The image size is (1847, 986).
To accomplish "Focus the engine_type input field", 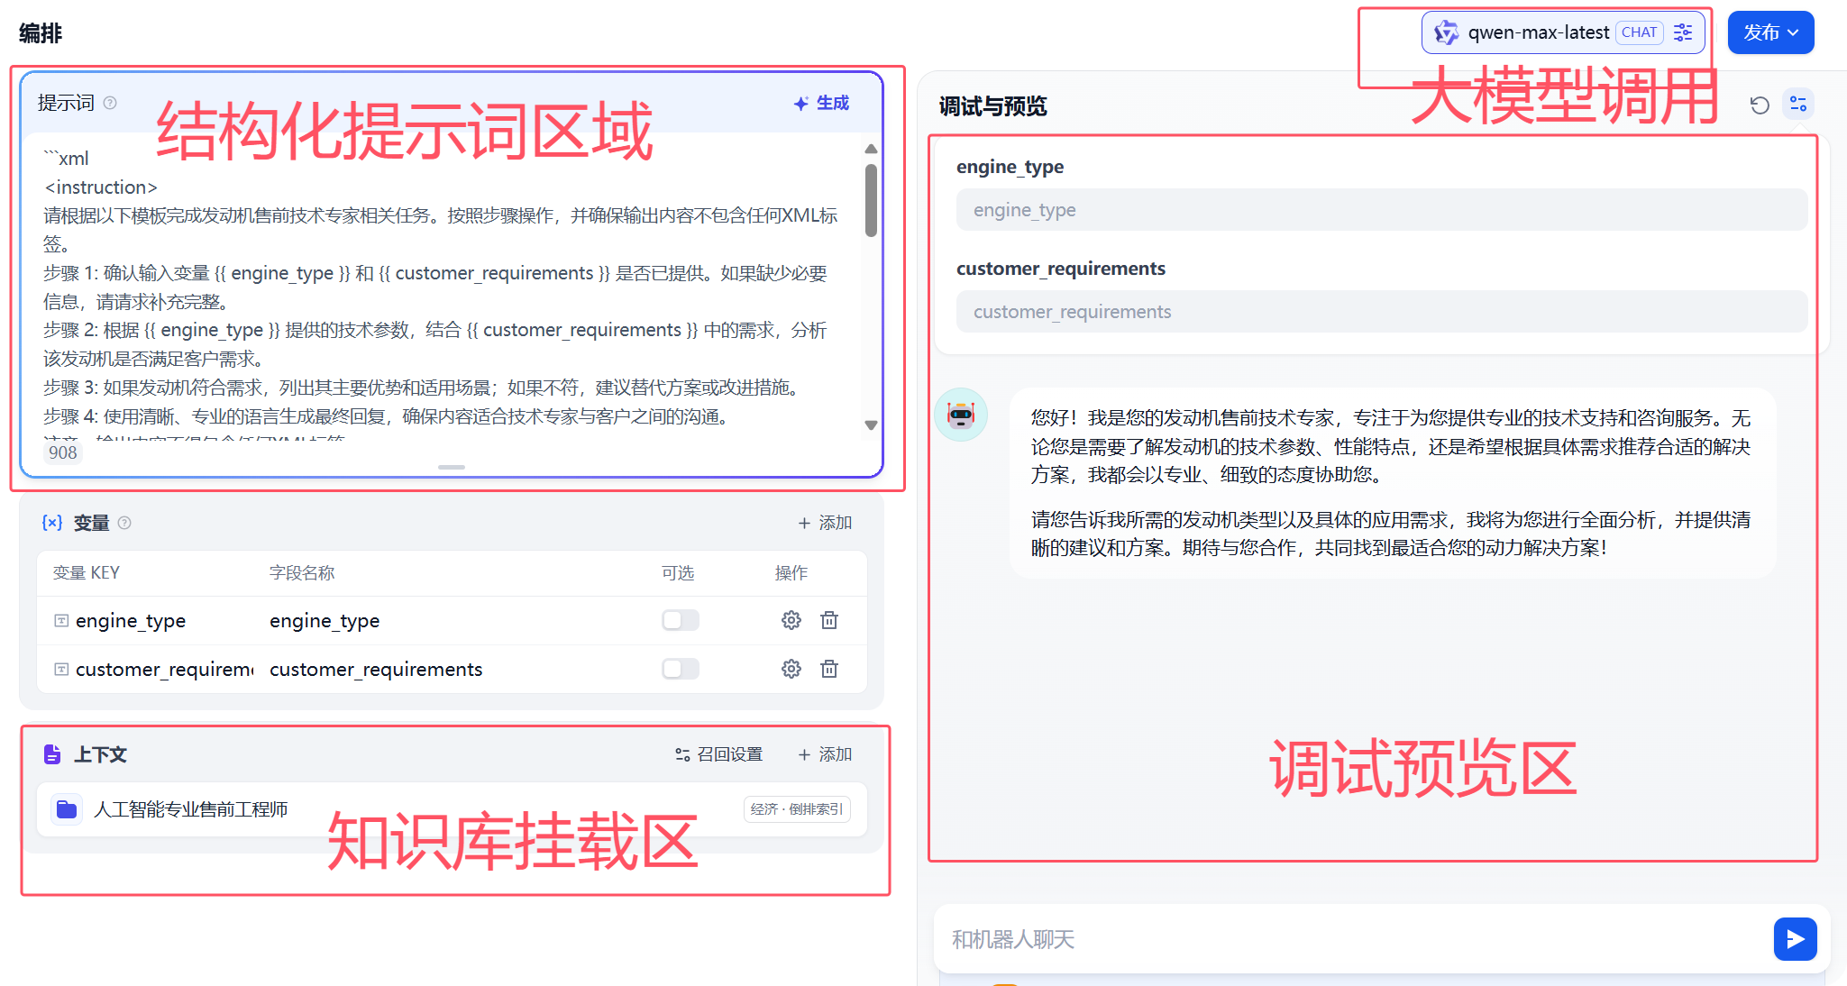I will [1382, 210].
